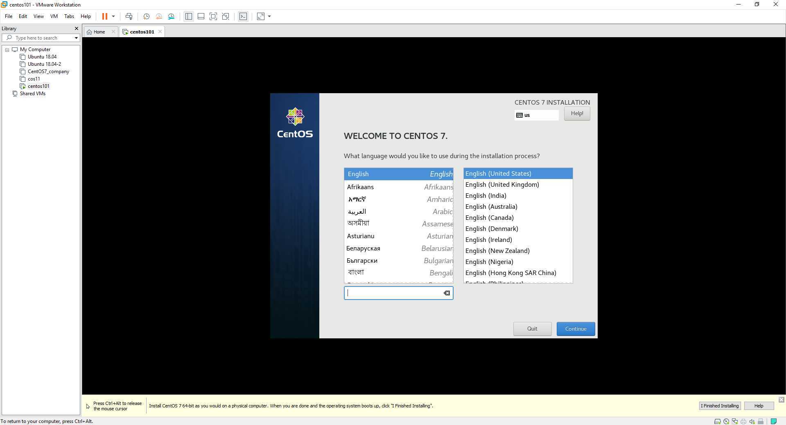Close the Home tab
The height and width of the screenshot is (425, 786).
pos(113,31)
